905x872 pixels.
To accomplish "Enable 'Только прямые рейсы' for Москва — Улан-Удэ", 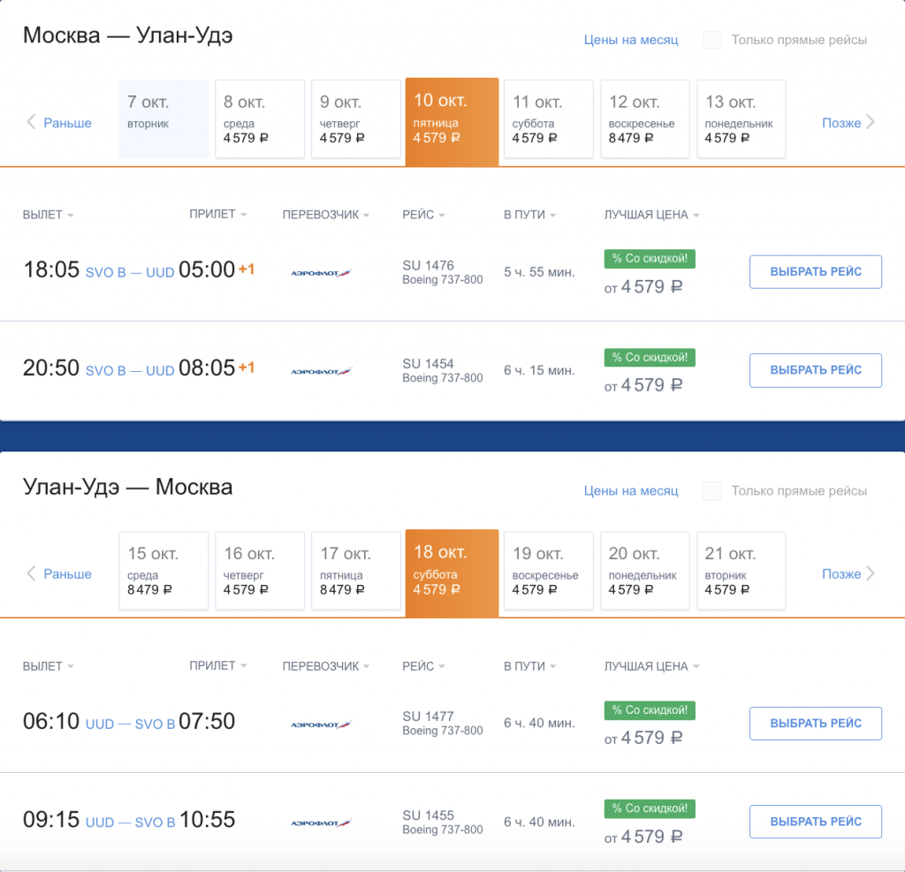I will pos(712,40).
